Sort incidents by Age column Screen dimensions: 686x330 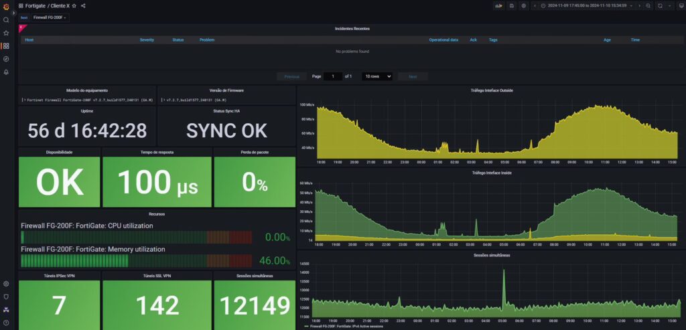click(x=607, y=39)
